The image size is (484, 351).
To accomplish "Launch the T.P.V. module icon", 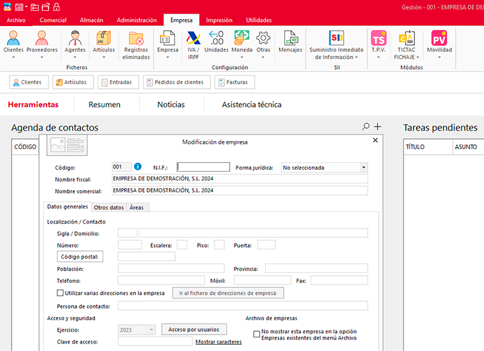I will pos(378,40).
